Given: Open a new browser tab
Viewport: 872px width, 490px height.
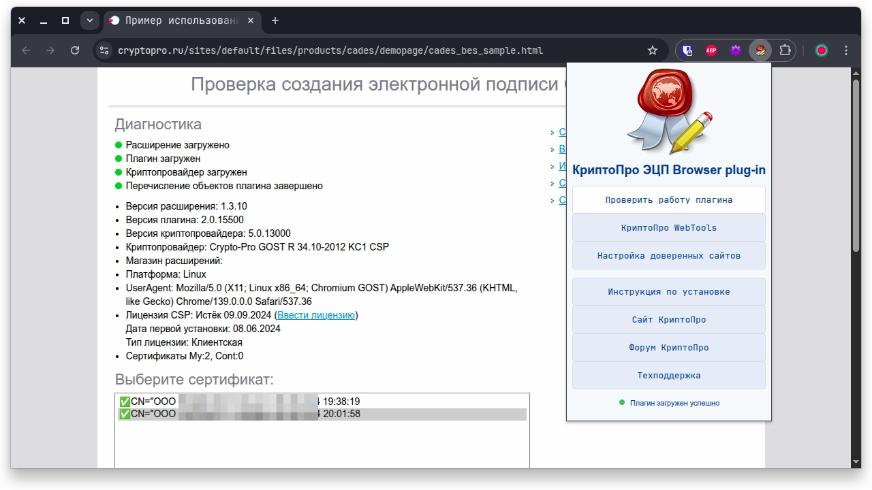Looking at the screenshot, I should point(275,20).
